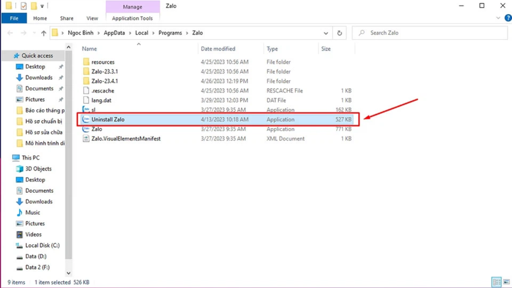
Task: Open the Hồ sơ sửa chữa folder
Action: (44, 132)
